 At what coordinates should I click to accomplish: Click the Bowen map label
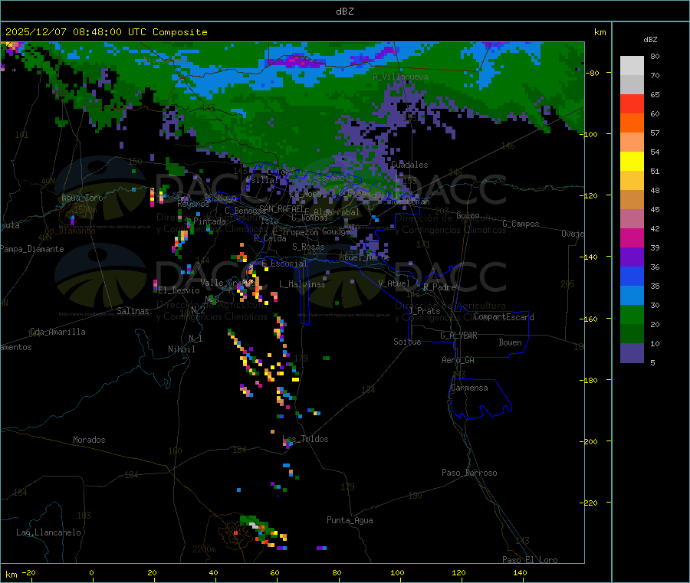pyautogui.click(x=511, y=342)
